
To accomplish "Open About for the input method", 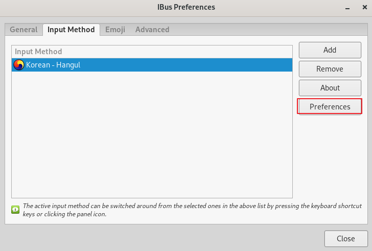I will [330, 88].
